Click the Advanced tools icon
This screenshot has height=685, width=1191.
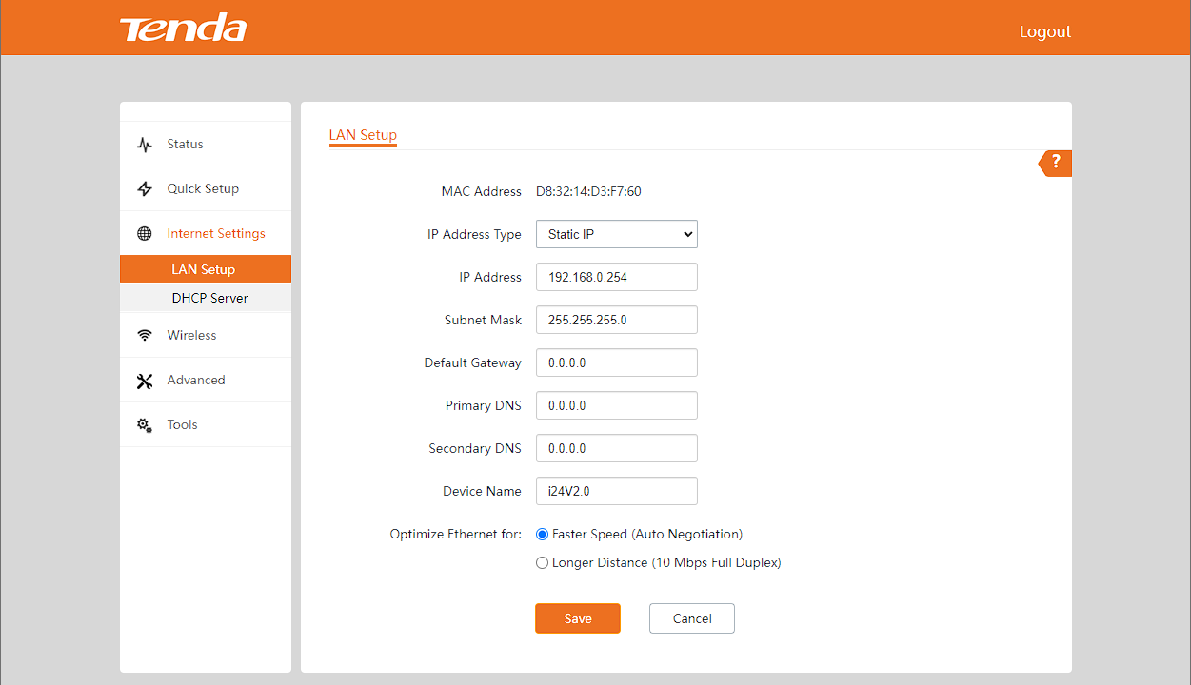click(x=145, y=381)
